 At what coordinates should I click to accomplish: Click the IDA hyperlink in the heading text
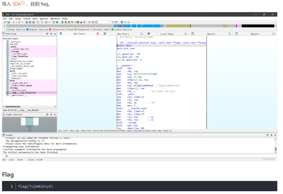[17, 4]
